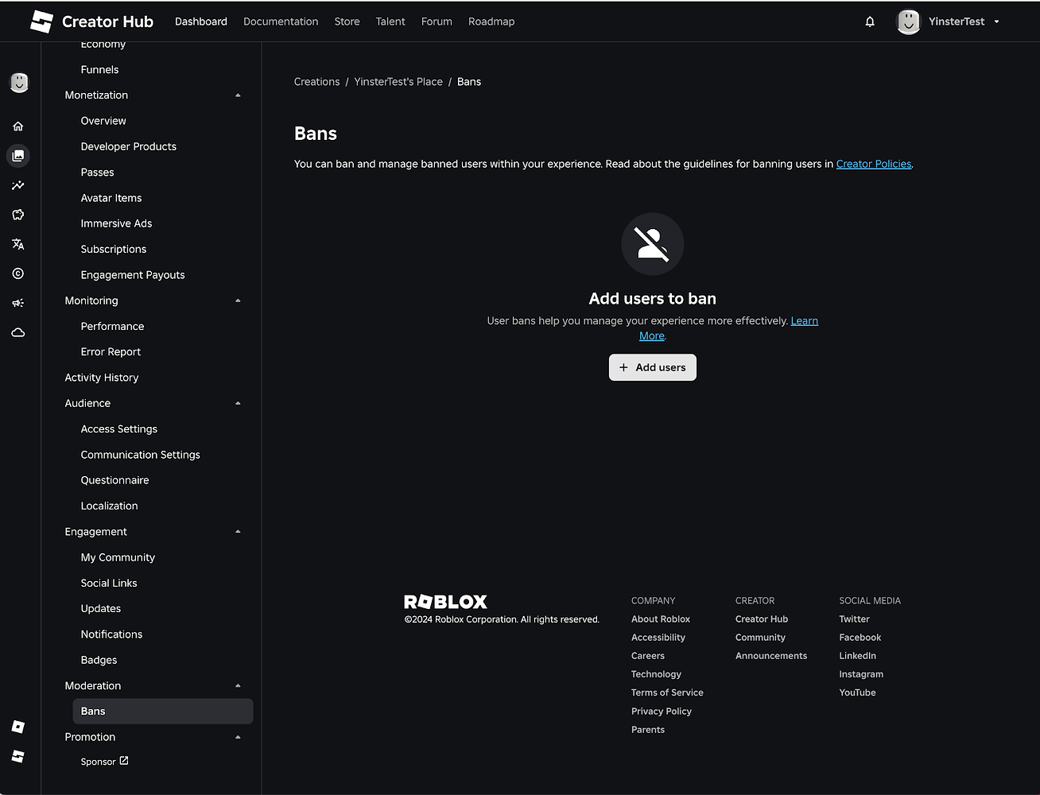Open the Creator Policies link
1040x795 pixels.
pyautogui.click(x=873, y=164)
